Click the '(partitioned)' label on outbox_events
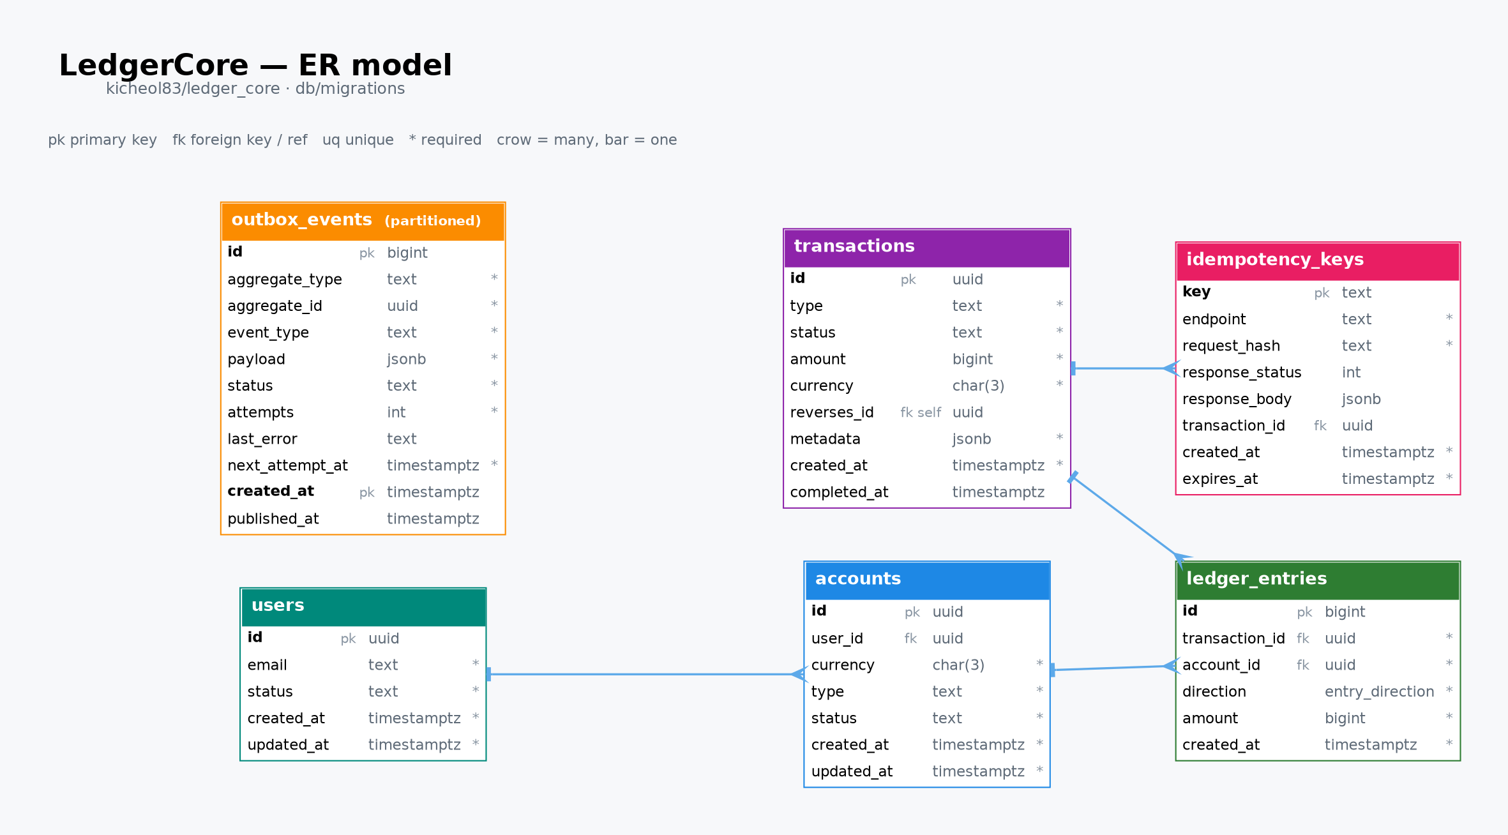This screenshot has height=835, width=1508. [x=433, y=221]
